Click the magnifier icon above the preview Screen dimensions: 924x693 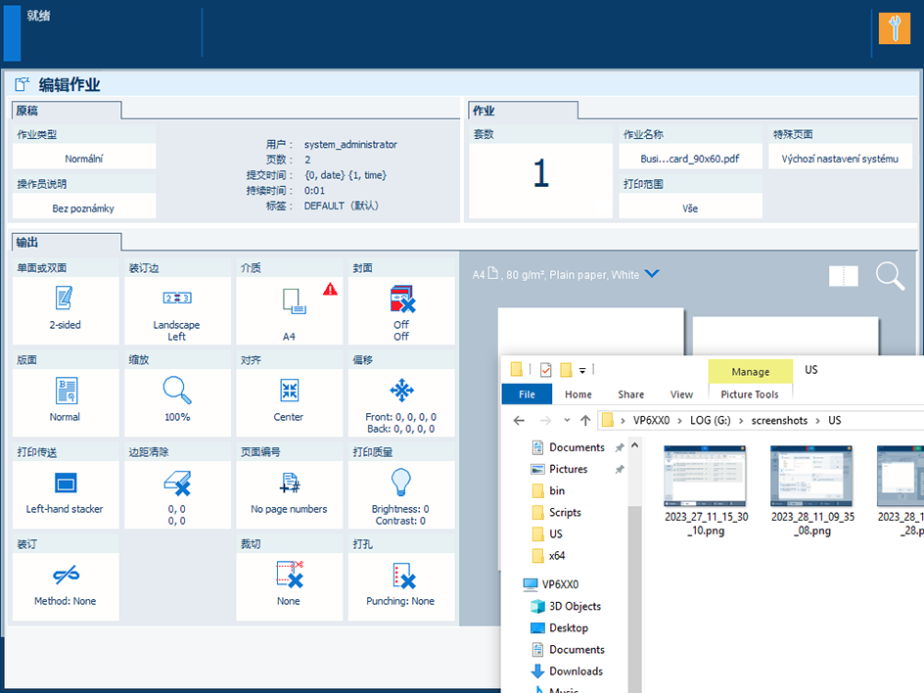pos(890,276)
